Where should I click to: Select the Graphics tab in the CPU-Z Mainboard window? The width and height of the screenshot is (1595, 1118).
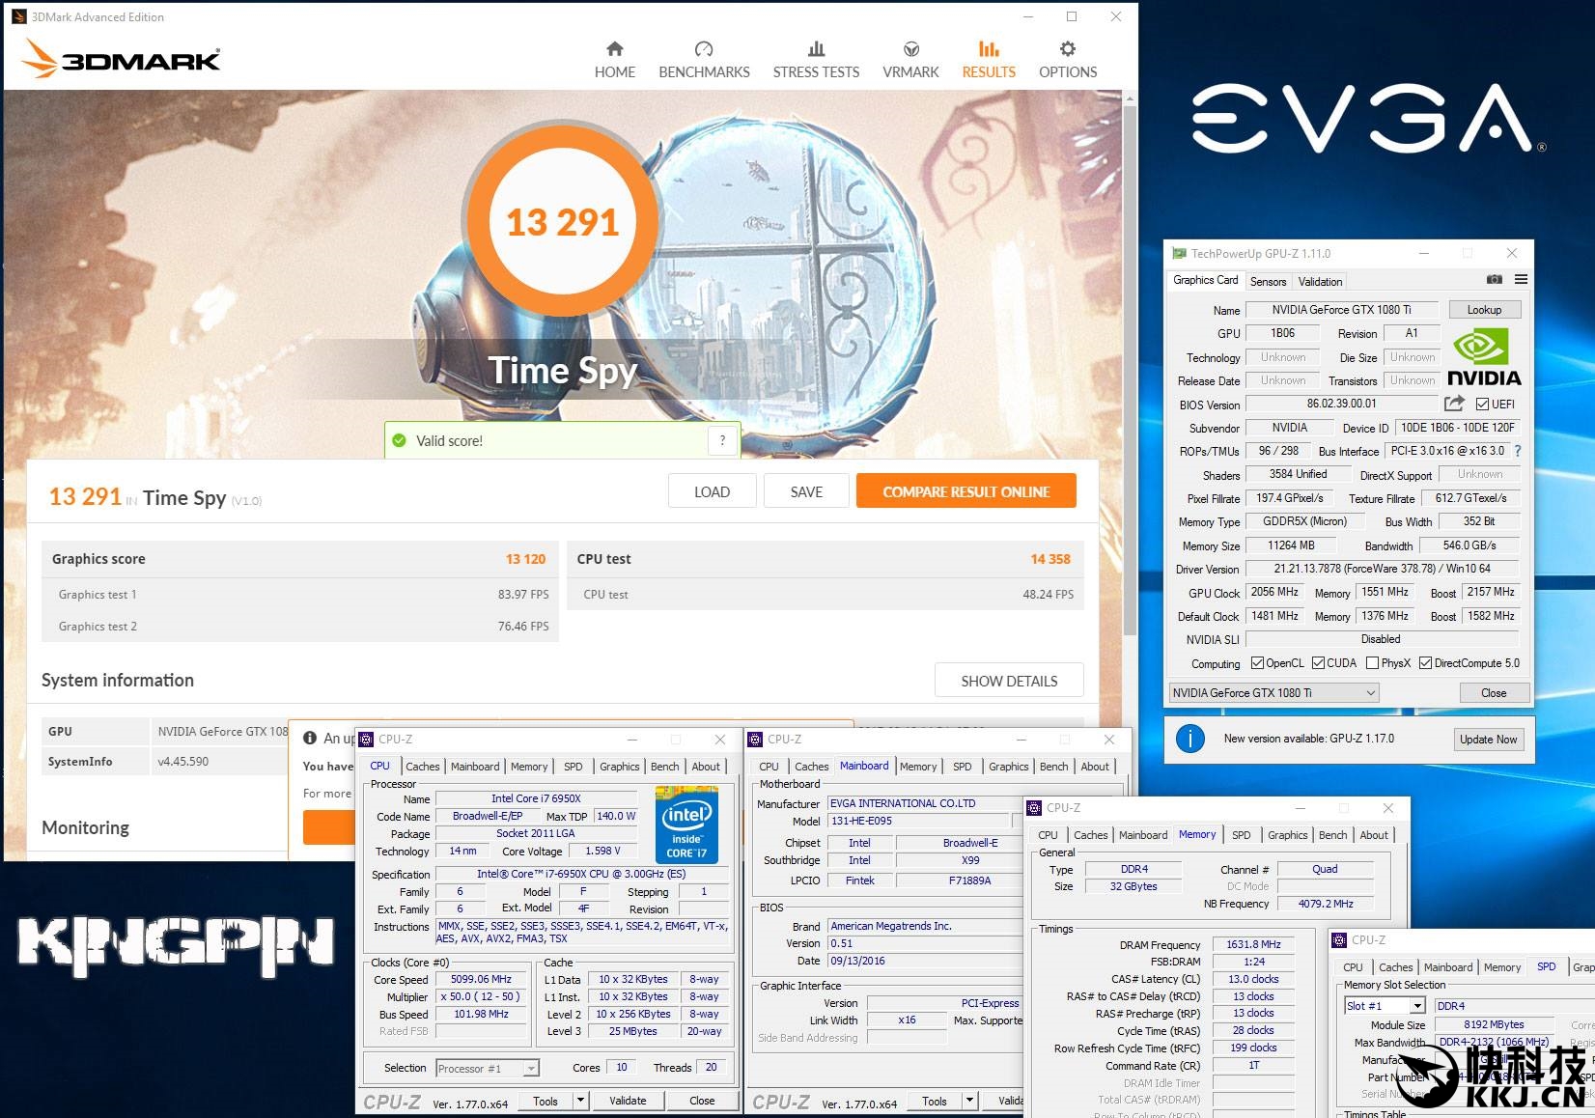pos(1008,767)
